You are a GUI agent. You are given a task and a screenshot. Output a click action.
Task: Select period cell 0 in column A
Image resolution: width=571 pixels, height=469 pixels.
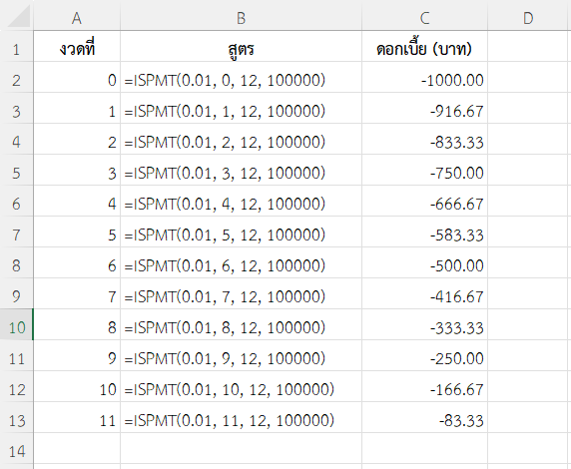coord(77,77)
